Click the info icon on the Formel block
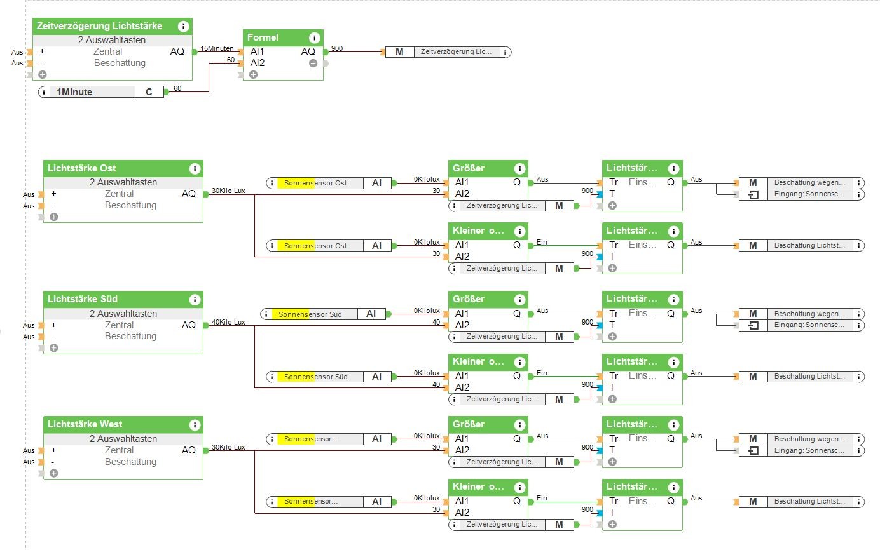 point(314,37)
